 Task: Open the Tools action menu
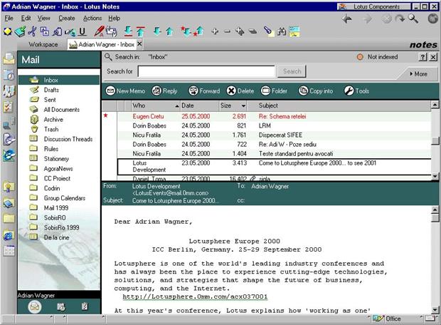point(356,91)
